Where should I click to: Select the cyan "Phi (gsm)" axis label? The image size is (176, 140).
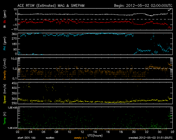coord(5,43)
